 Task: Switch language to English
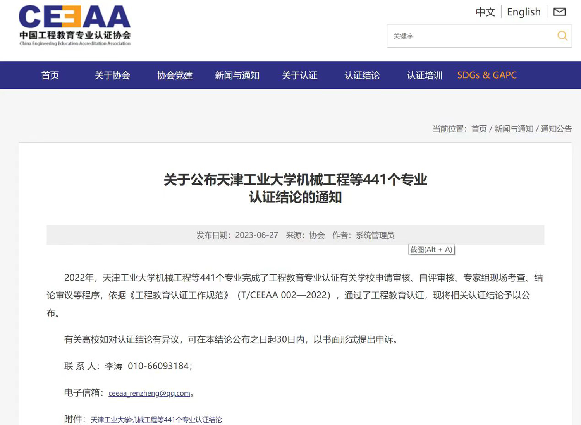pyautogui.click(x=524, y=12)
